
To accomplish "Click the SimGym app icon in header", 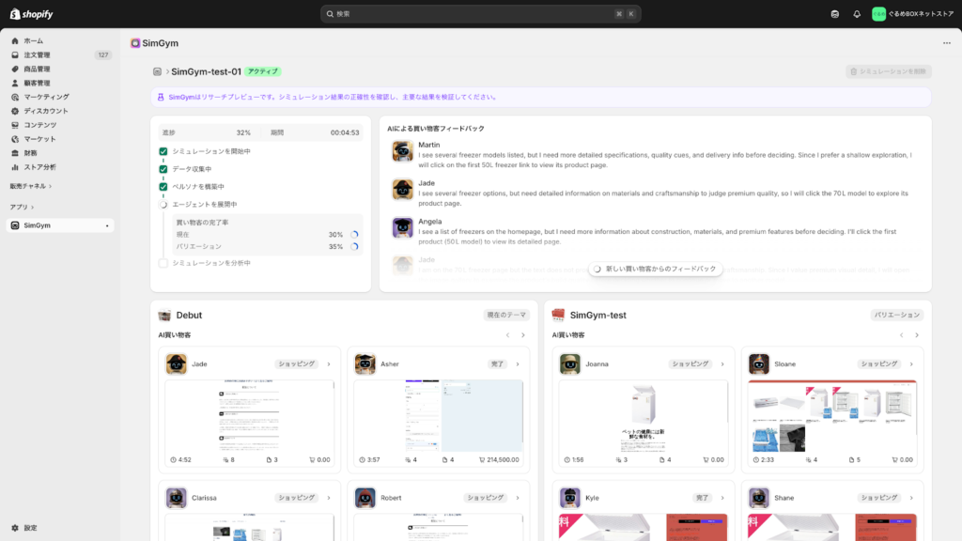I will pyautogui.click(x=135, y=43).
